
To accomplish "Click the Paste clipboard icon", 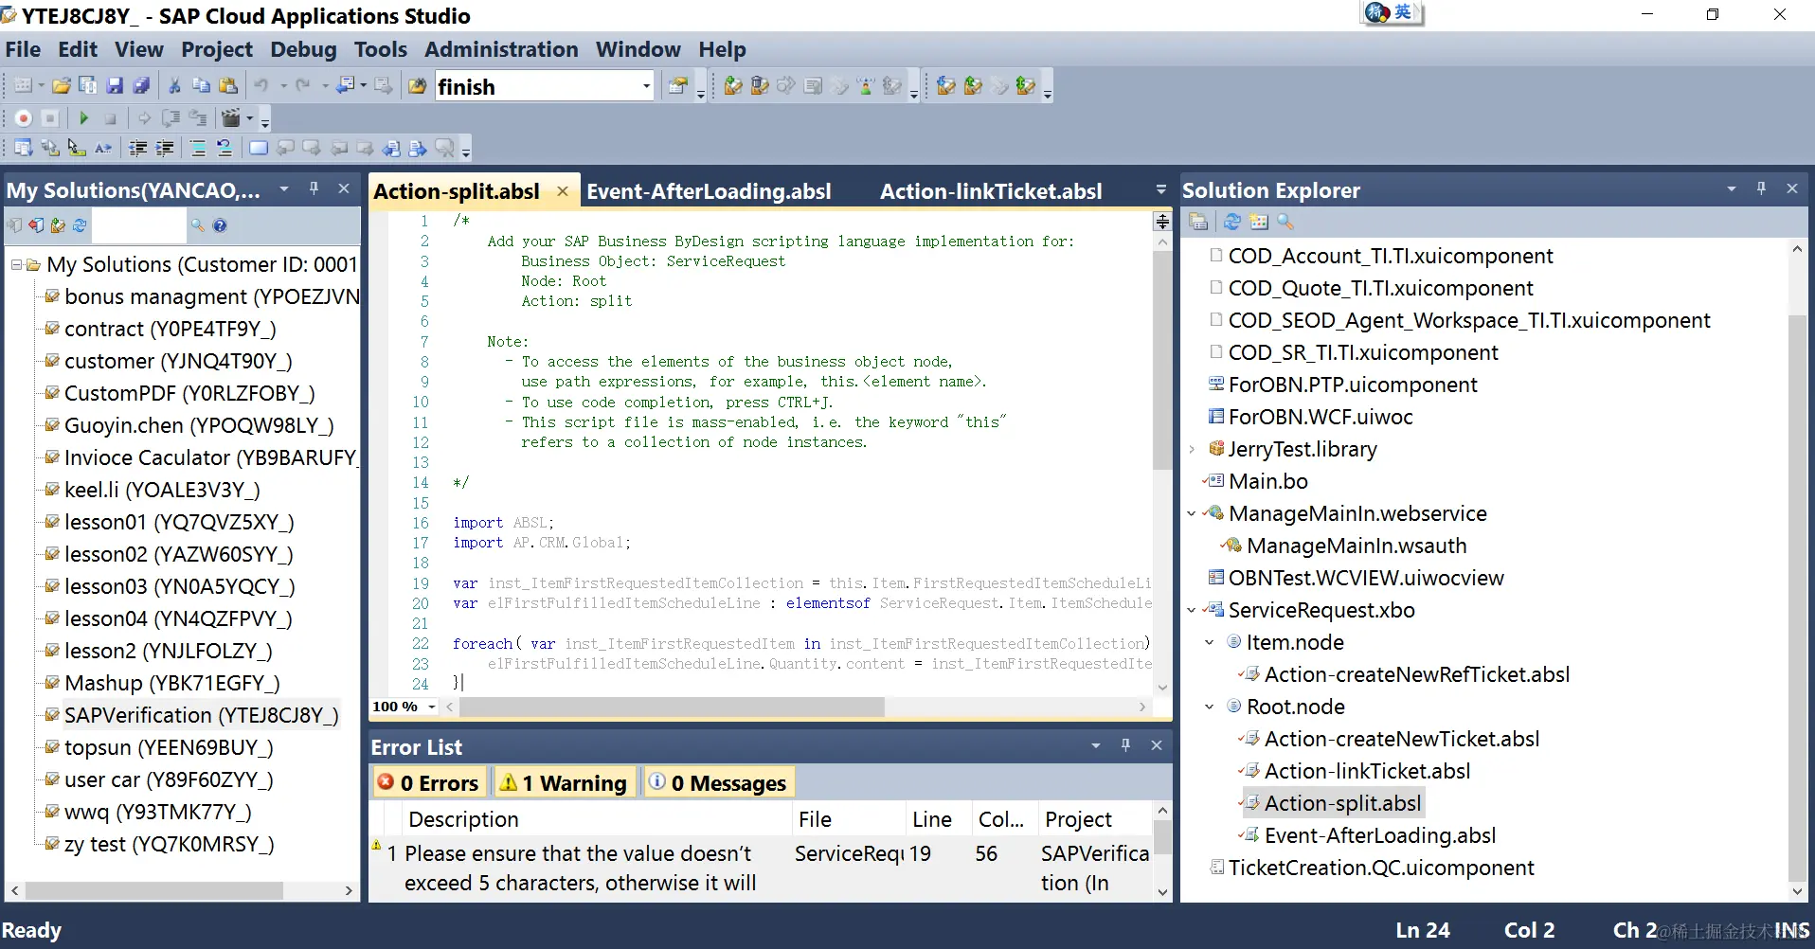I will click(228, 86).
